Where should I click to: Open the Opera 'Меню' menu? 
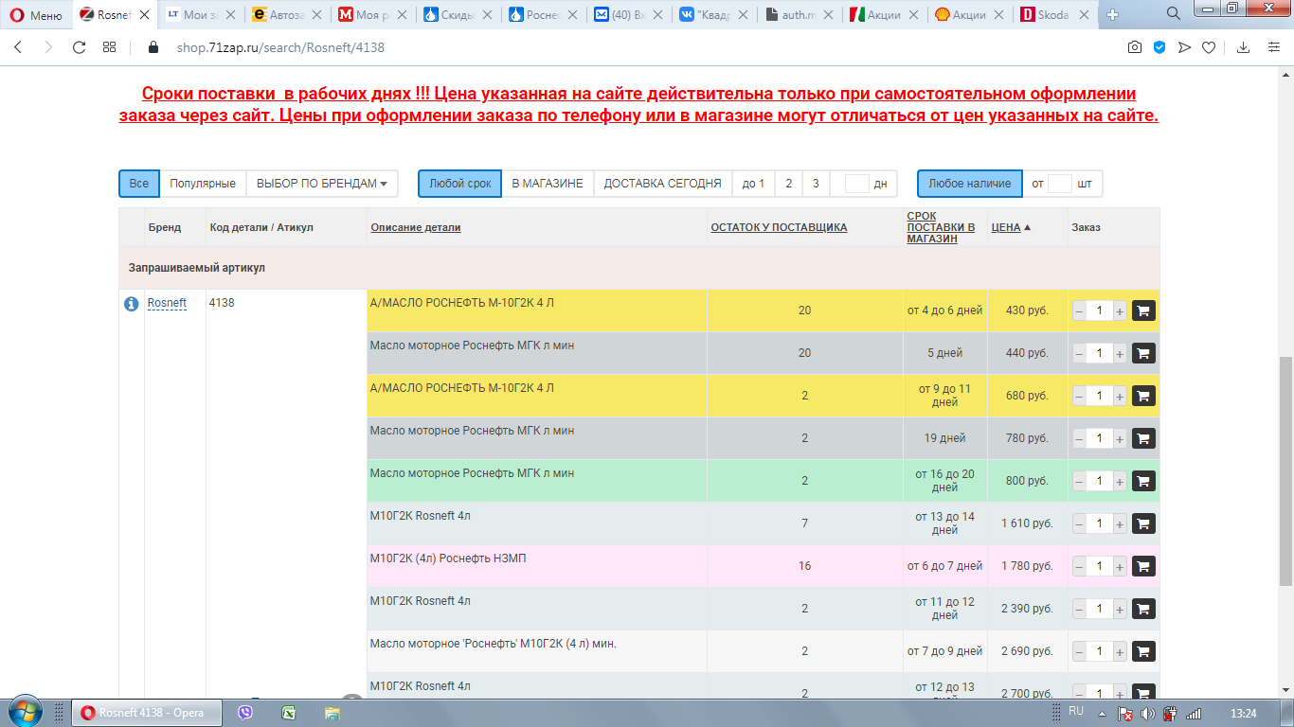(x=35, y=15)
